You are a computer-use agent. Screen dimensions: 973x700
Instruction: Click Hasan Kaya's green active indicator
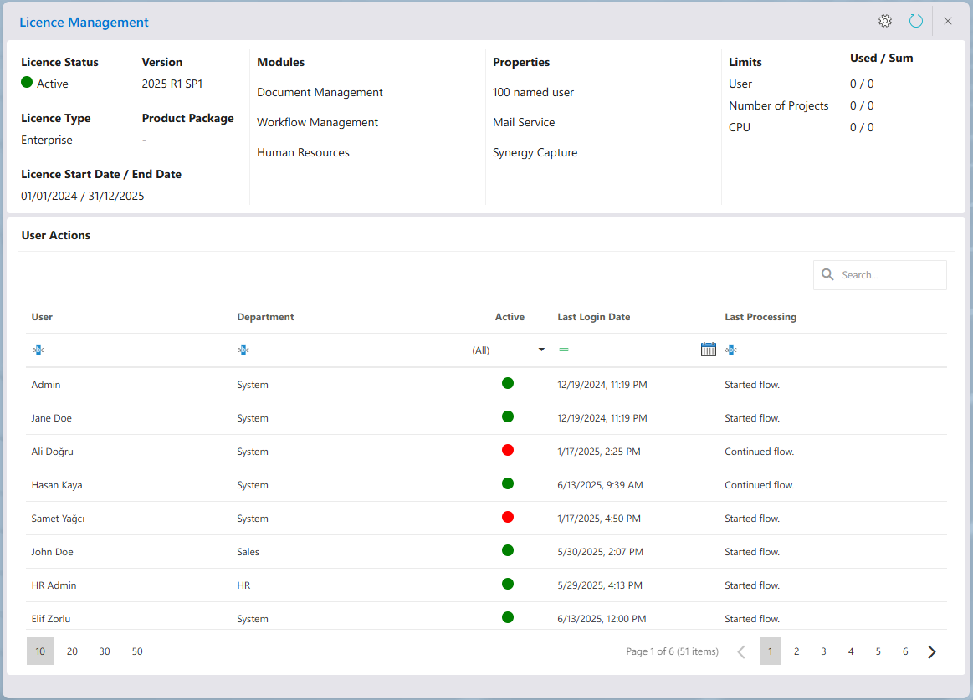(x=508, y=484)
